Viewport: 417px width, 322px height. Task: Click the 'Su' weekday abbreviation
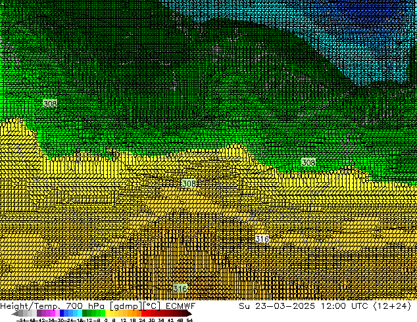(x=244, y=306)
